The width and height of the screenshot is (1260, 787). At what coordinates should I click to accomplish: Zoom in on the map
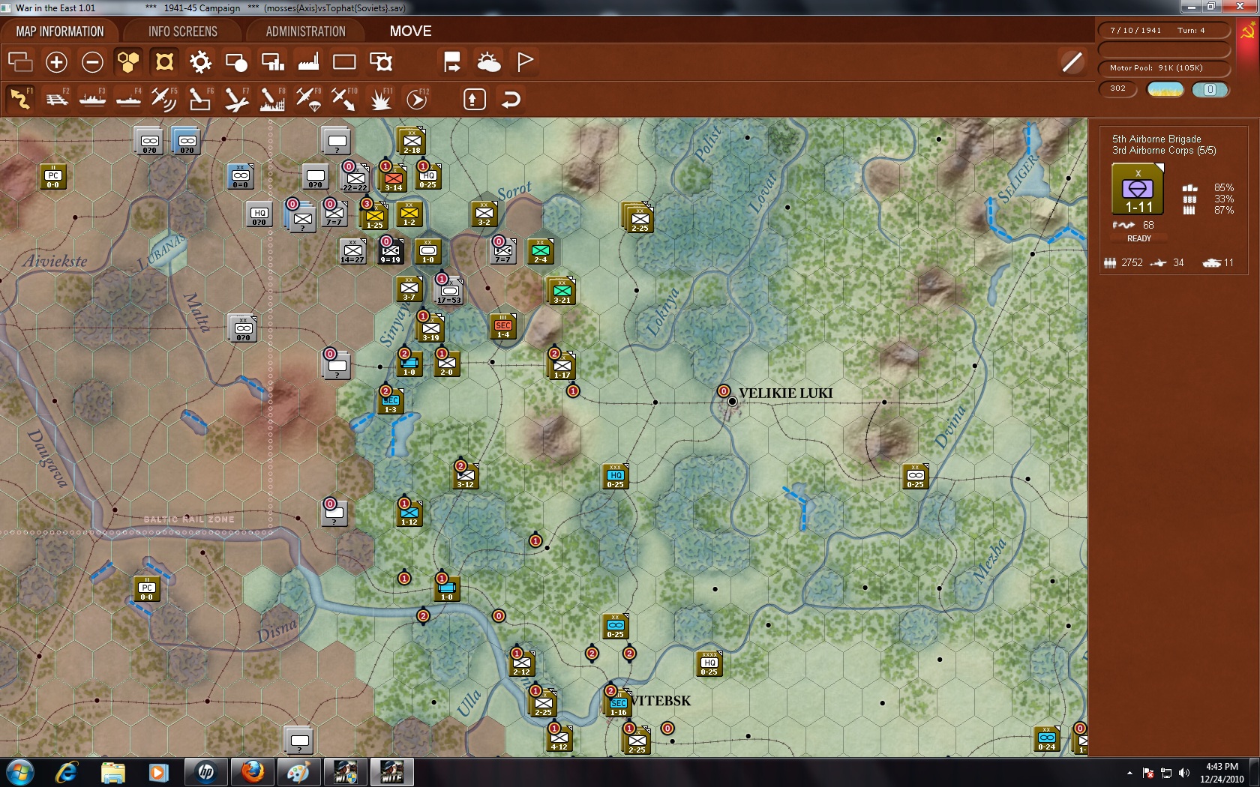[x=56, y=62]
